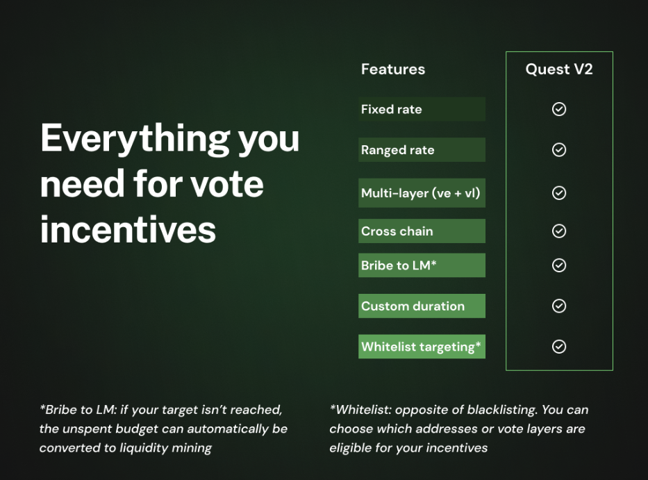Click the Everything you need headline

pos(169,183)
